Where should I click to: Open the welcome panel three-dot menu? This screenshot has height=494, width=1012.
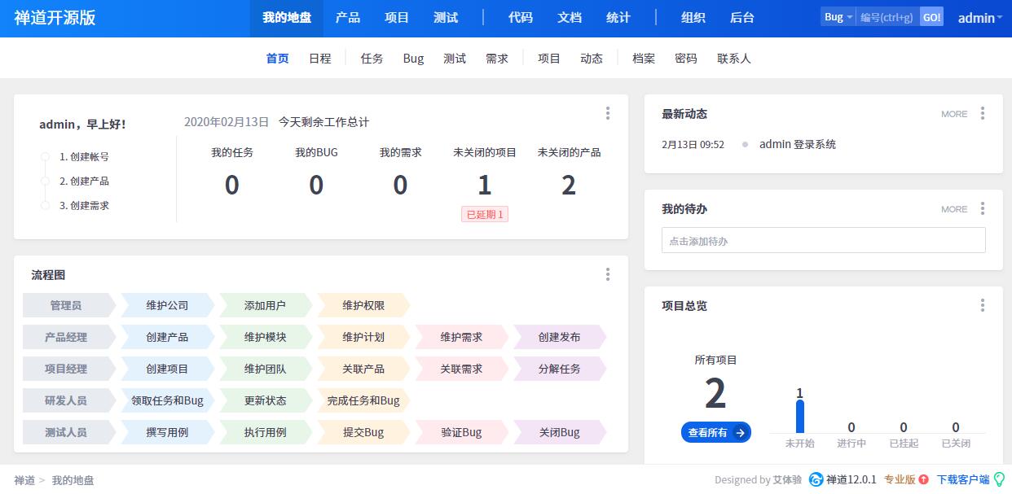tap(608, 113)
